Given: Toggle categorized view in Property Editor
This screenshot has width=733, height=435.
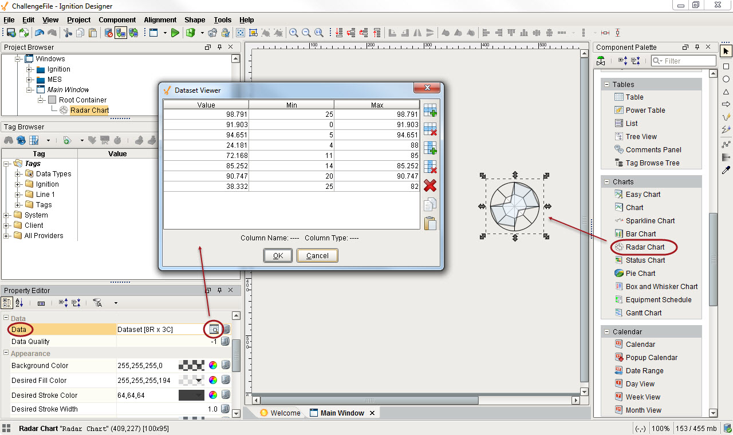Looking at the screenshot, I should (x=7, y=303).
